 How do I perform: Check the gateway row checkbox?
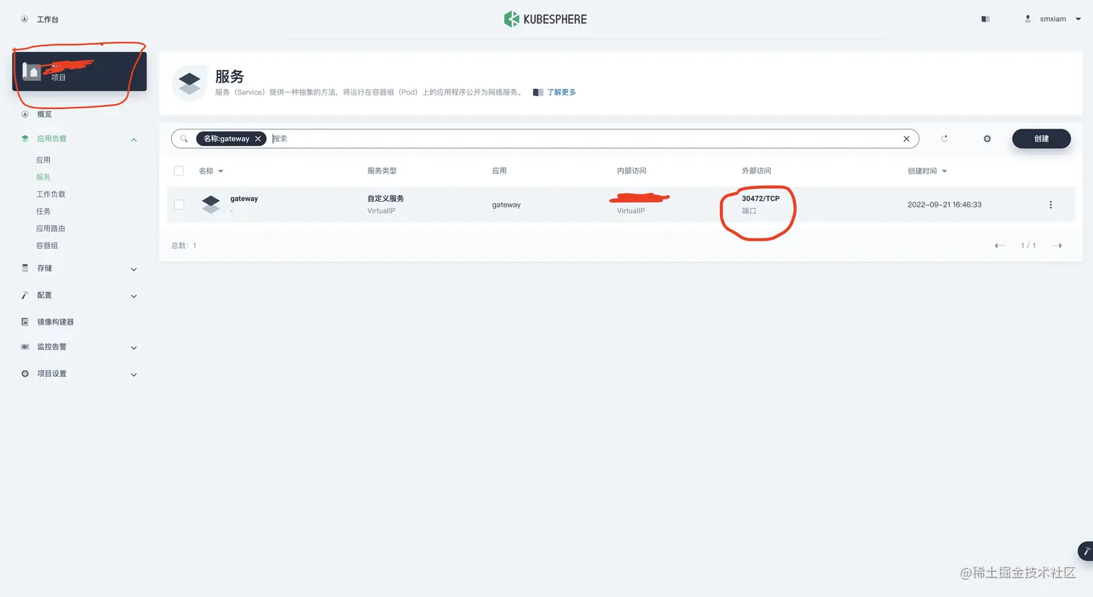[179, 205]
